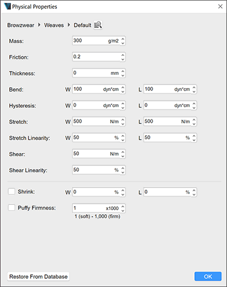Decrease Thickness with the down stepper arrow
This screenshot has height=287, width=227.
(122, 75)
